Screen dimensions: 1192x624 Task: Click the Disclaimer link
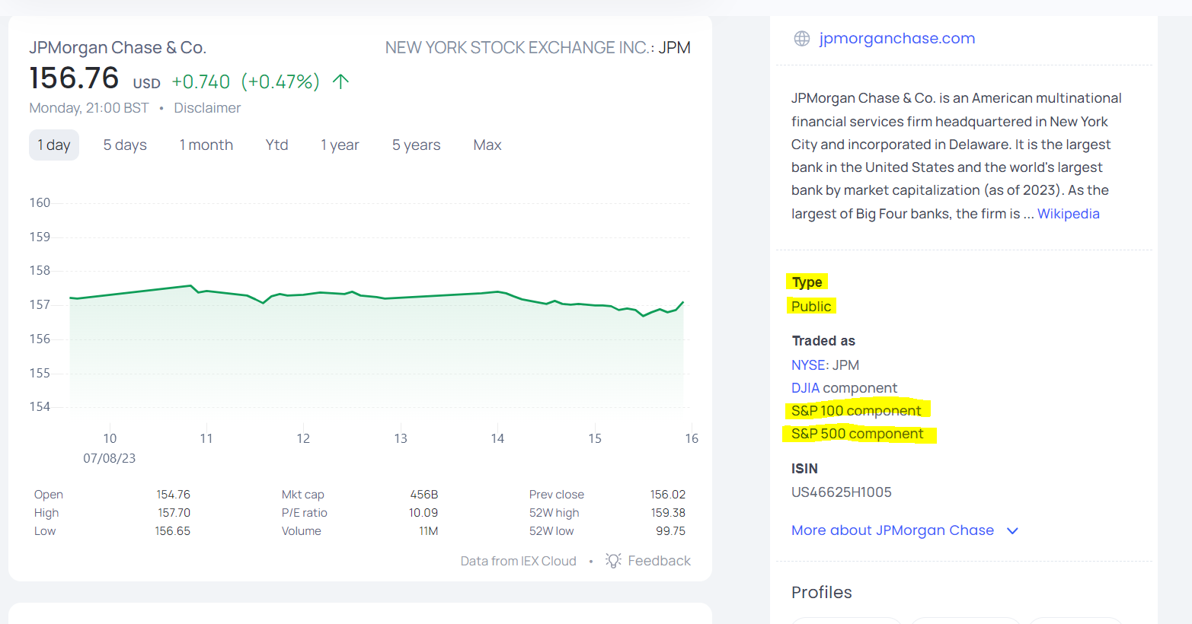pos(207,108)
